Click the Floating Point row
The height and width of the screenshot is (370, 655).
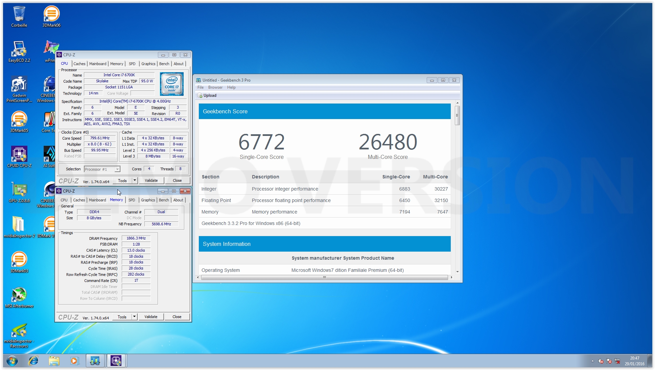pos(325,200)
